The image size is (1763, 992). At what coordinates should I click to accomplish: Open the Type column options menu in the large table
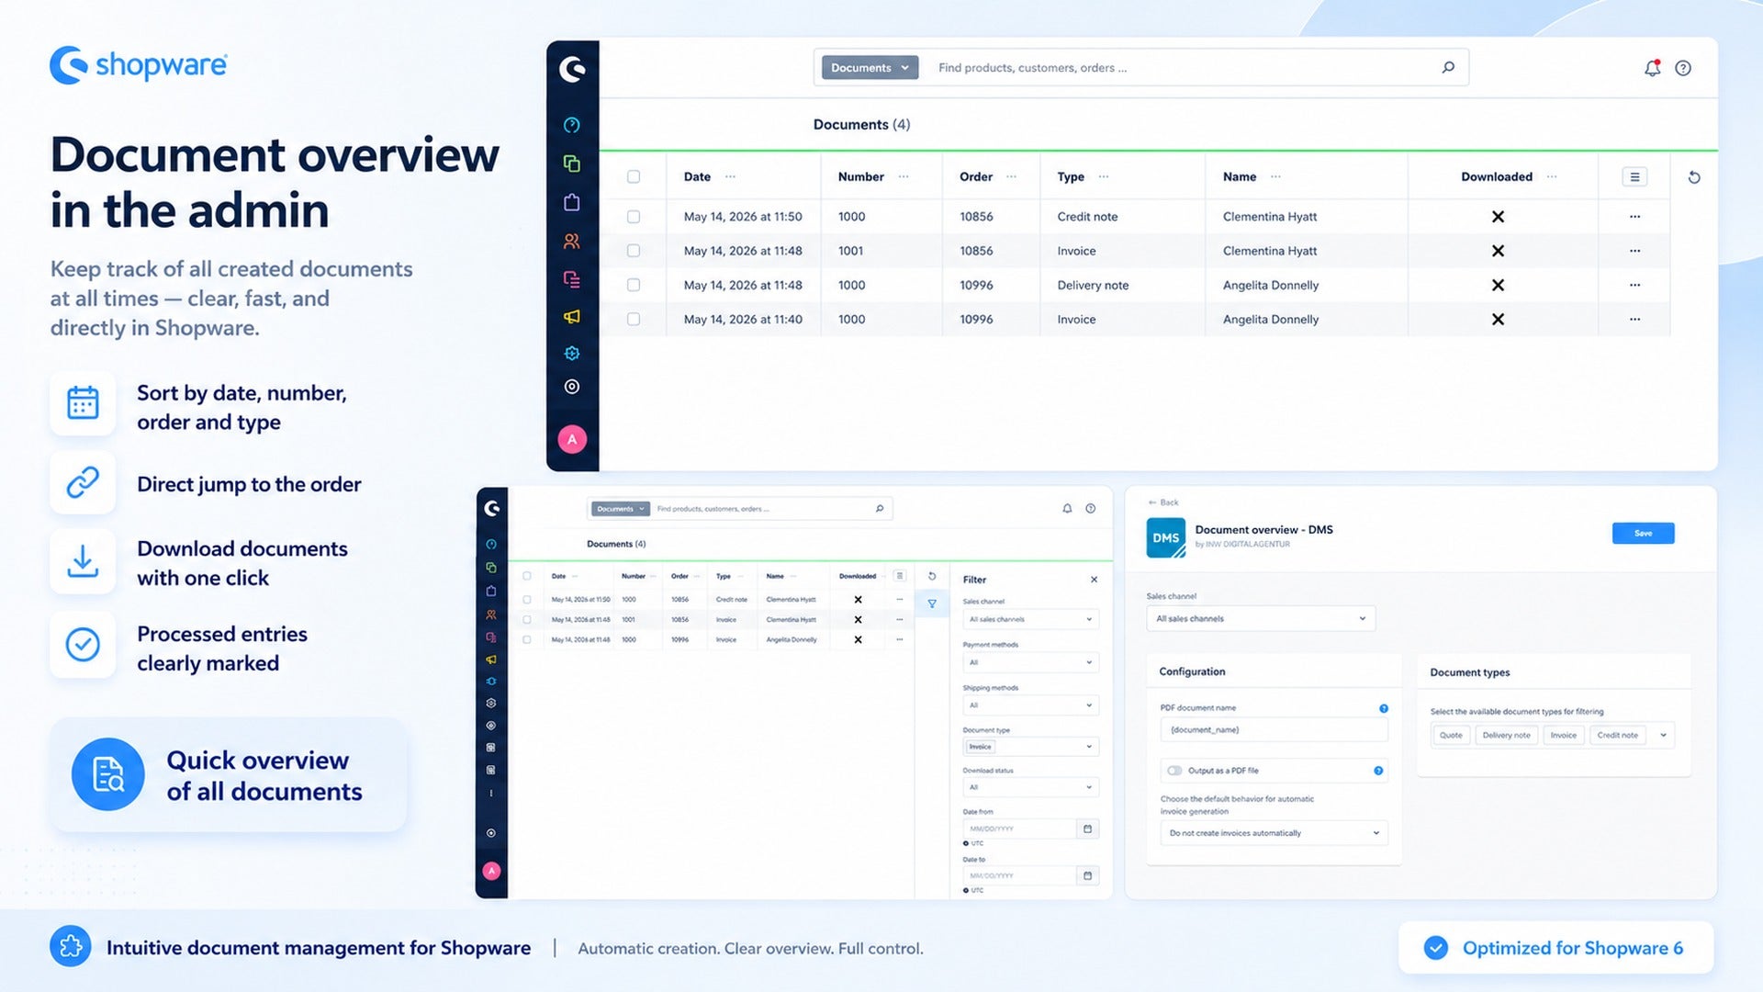[1104, 176]
